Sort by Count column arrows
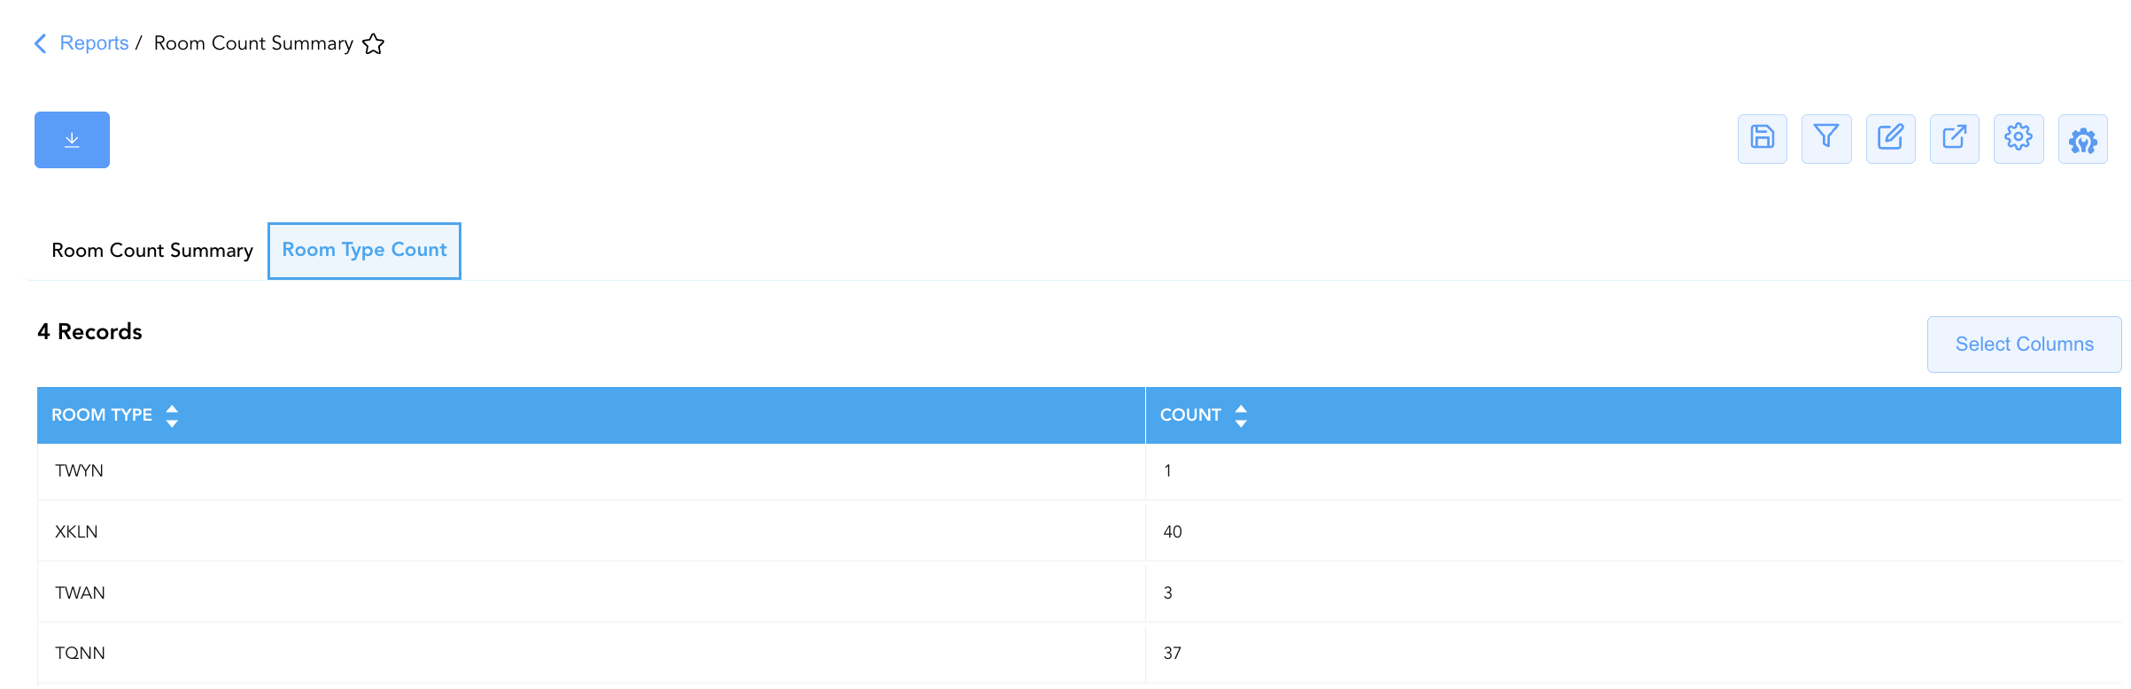 click(x=1241, y=415)
